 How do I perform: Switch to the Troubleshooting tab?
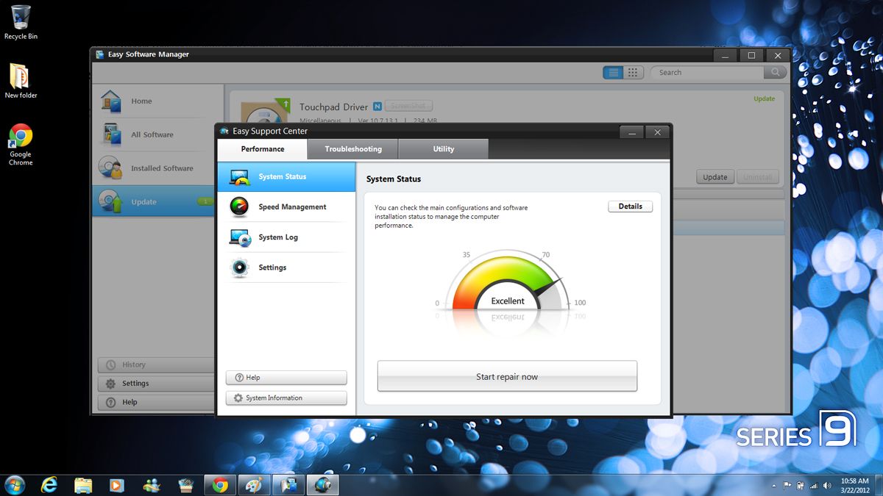(x=353, y=149)
